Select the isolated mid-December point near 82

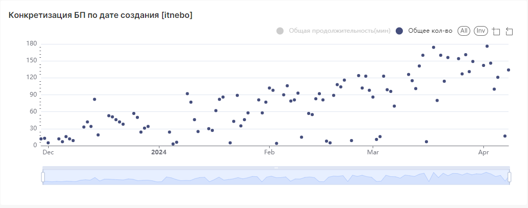click(94, 99)
